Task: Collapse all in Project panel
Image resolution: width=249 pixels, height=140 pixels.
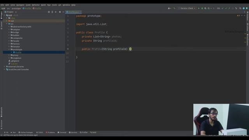Action: [x=56, y=12]
